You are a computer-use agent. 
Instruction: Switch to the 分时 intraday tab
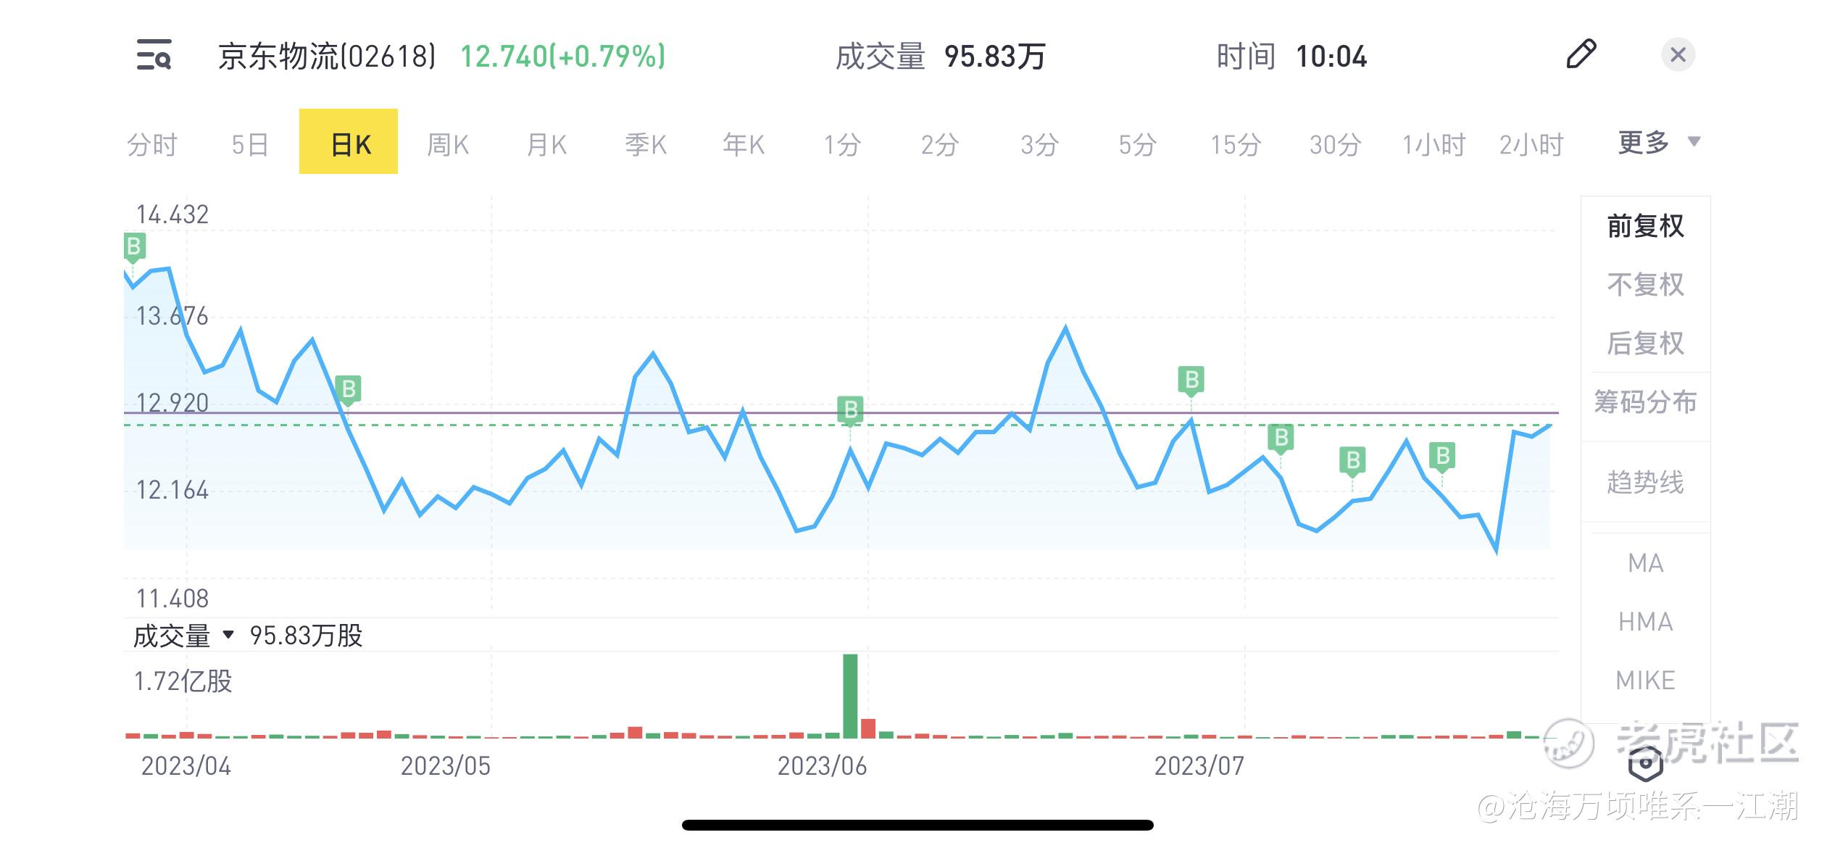click(151, 144)
